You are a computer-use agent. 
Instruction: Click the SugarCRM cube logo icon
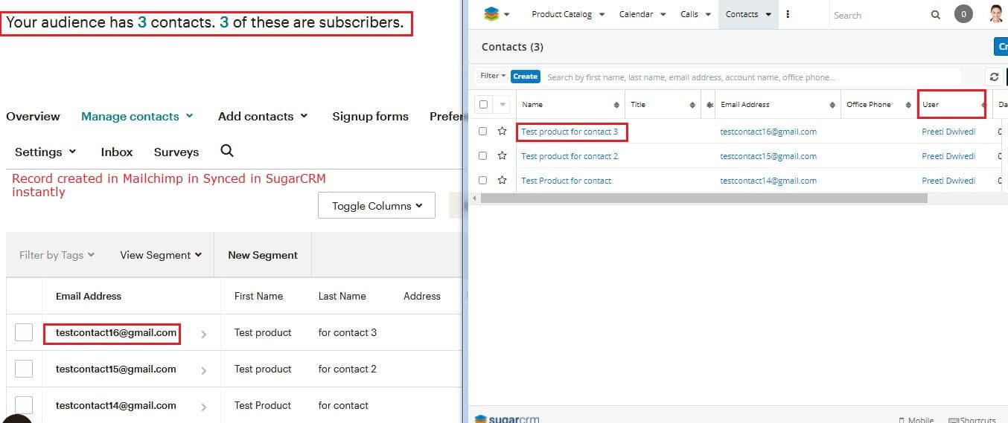point(491,13)
